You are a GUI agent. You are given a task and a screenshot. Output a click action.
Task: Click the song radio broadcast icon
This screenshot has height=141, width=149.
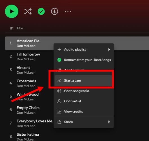pyautogui.click(x=59, y=91)
